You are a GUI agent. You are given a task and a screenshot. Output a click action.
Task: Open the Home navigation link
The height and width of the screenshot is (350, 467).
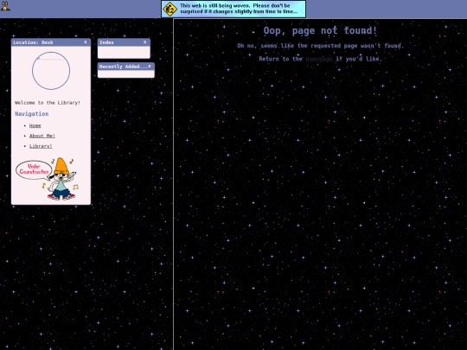[x=35, y=125]
